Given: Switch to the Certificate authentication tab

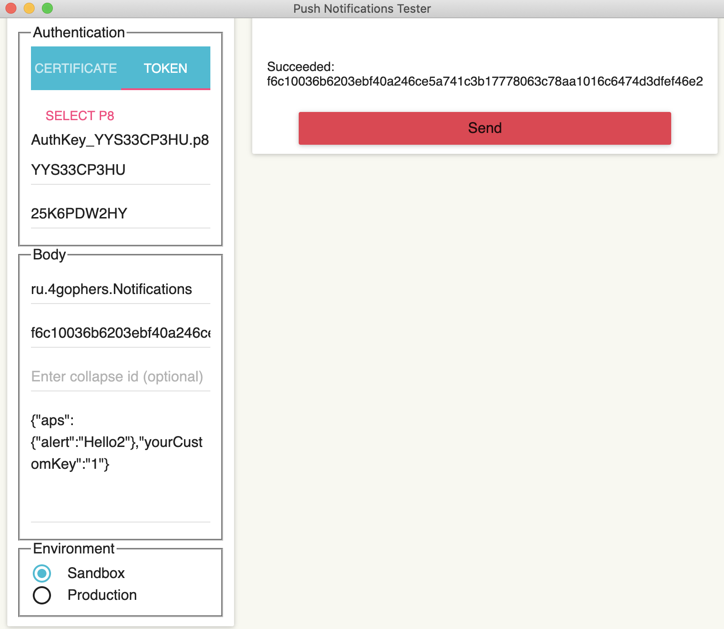Looking at the screenshot, I should pos(76,68).
